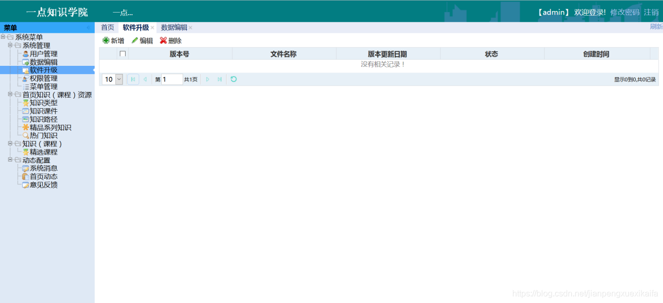Click the 知识类型 icon in the tree
Image resolution: width=663 pixels, height=303 pixels.
point(26,103)
